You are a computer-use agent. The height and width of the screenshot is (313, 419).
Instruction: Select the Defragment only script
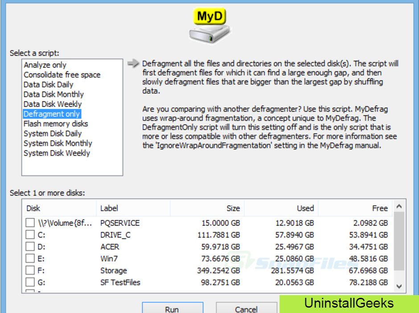[x=52, y=114]
